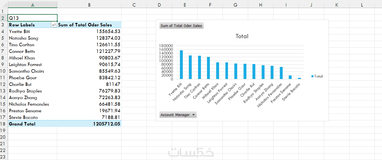Select the Yvette Biti cell
The image size is (382, 160).
tap(33, 31)
